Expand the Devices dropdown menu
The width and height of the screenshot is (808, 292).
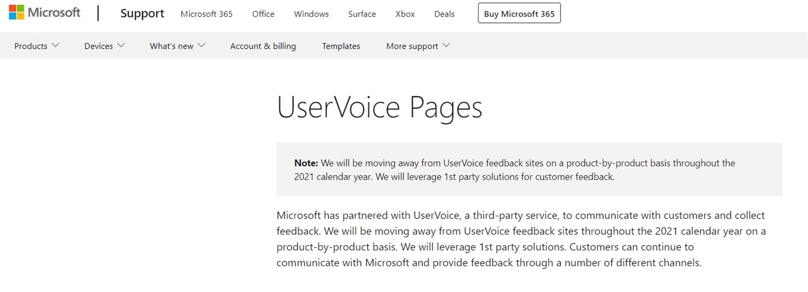click(104, 46)
